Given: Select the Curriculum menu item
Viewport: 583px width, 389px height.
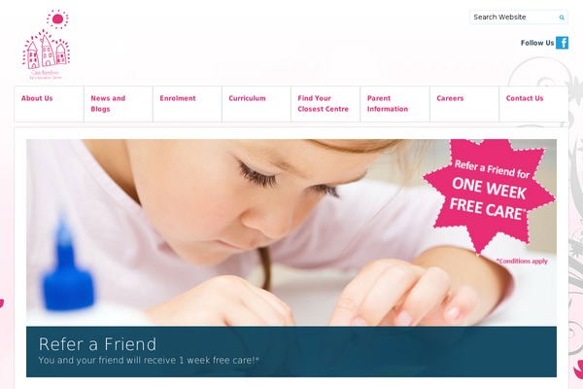Looking at the screenshot, I should point(247,98).
